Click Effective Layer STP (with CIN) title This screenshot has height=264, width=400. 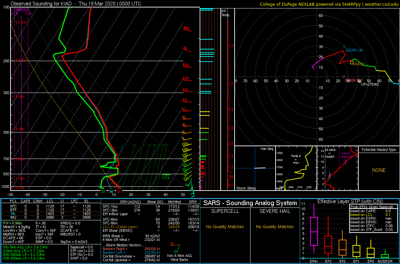349,201
